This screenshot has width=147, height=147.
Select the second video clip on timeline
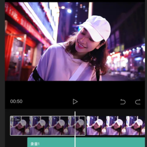pyautogui.click(x=116, y=126)
